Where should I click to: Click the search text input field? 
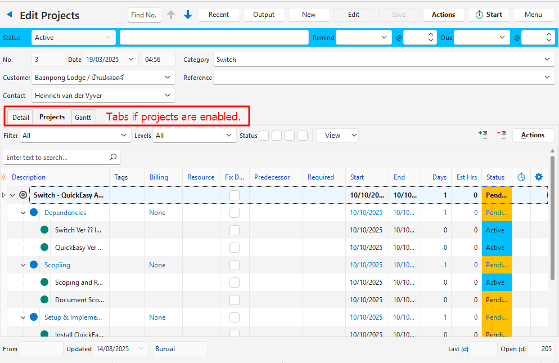[x=56, y=158]
